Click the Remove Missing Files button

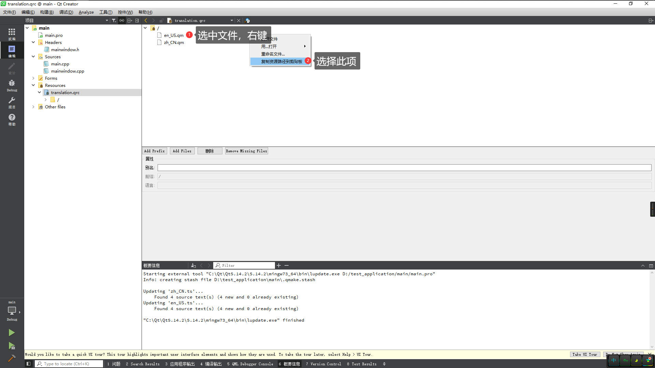pyautogui.click(x=247, y=151)
